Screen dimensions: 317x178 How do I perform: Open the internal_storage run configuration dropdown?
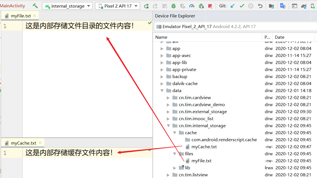coord(67,6)
